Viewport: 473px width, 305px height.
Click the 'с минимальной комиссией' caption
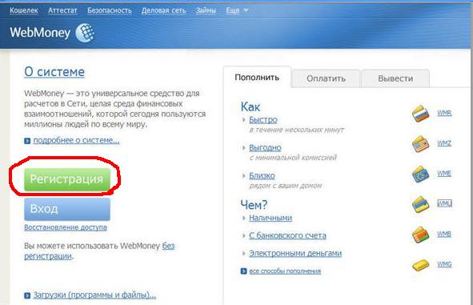click(293, 158)
